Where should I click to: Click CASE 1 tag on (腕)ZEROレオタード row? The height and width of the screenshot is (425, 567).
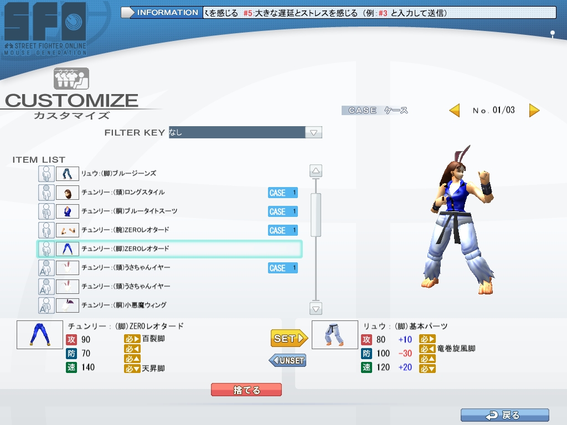[283, 230]
